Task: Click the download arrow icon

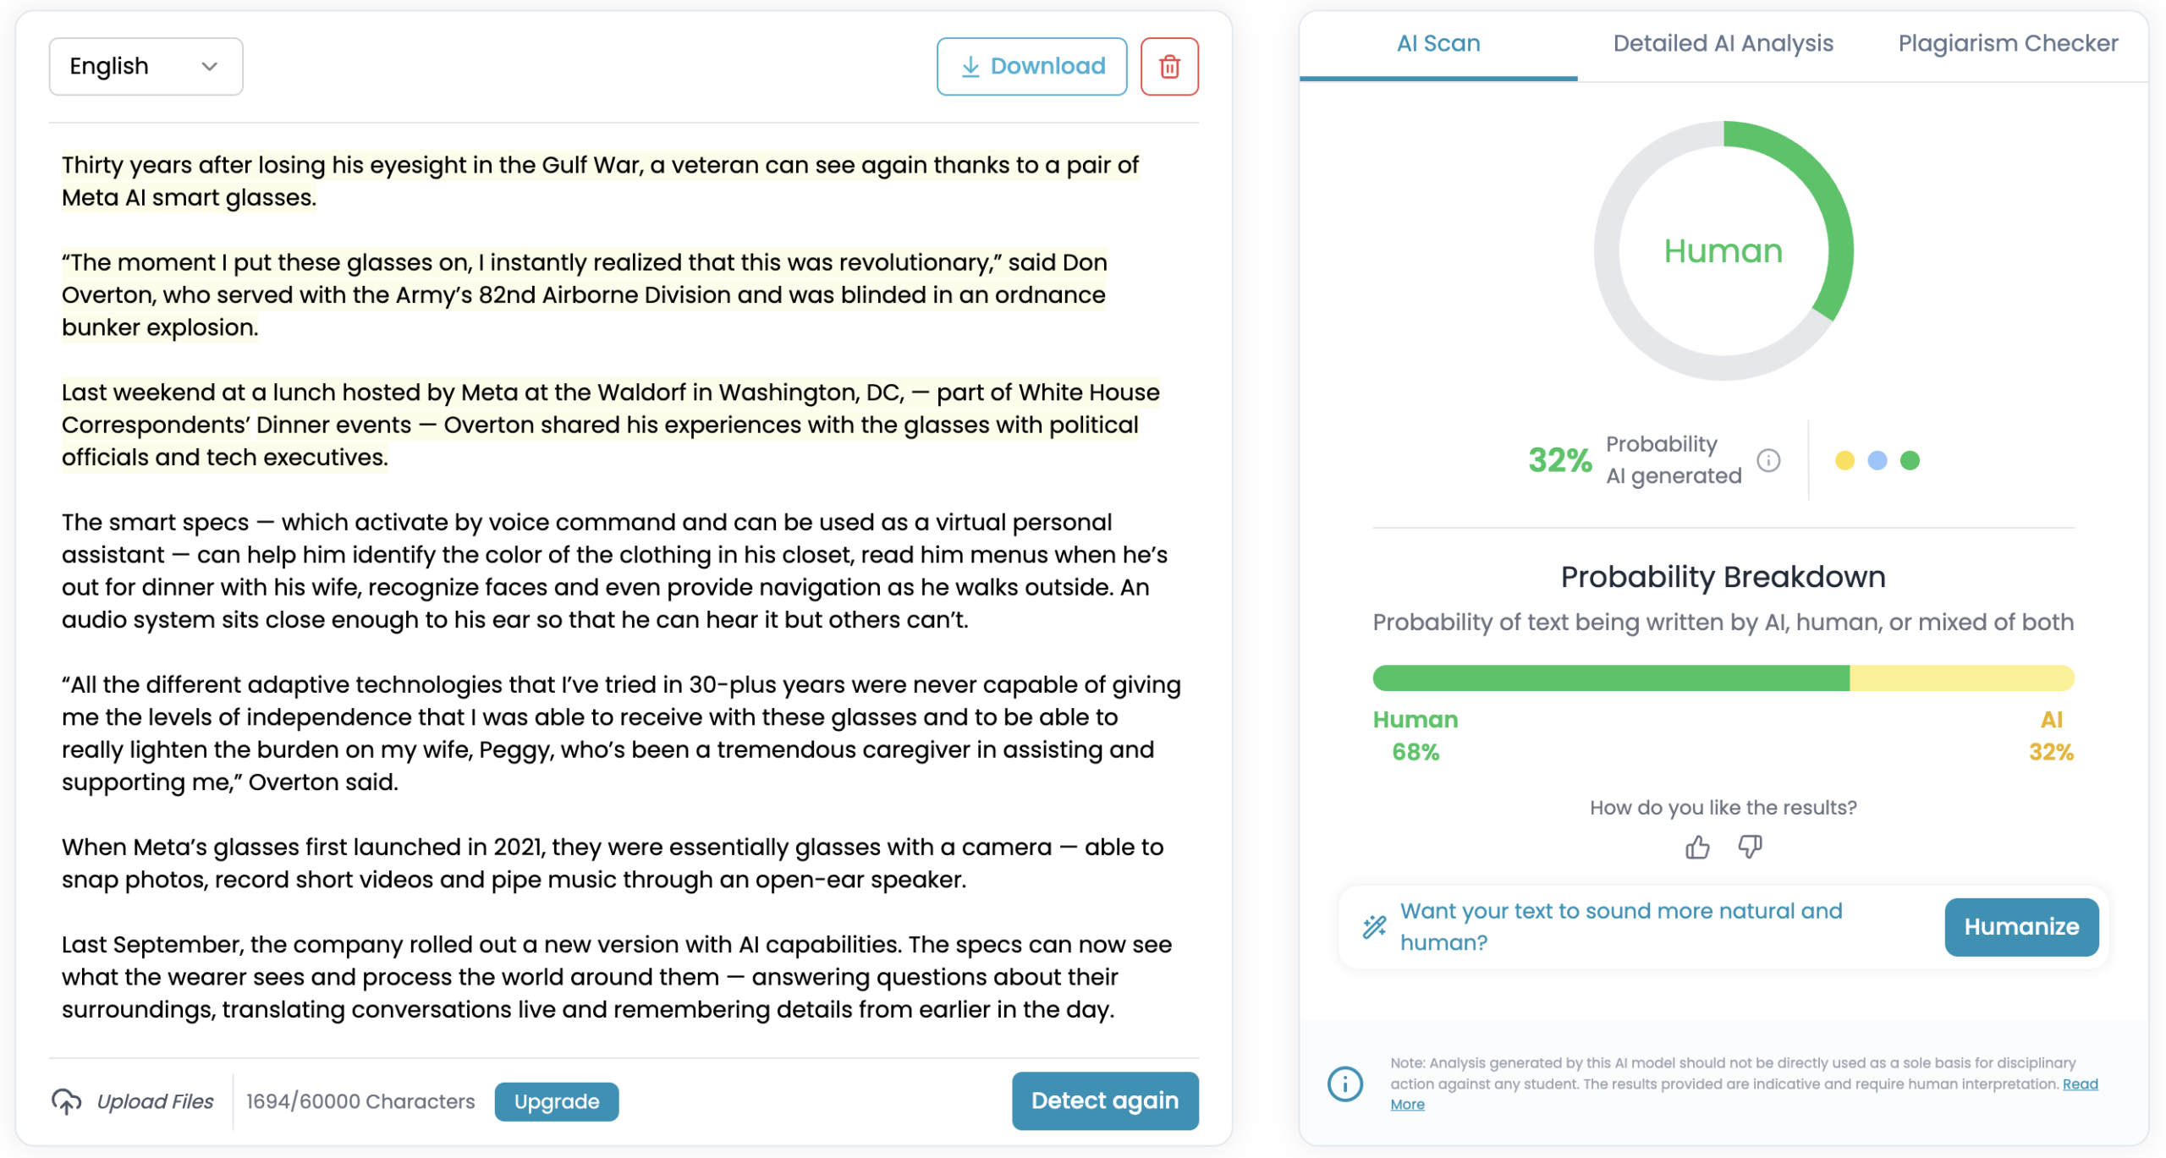Action: tap(970, 66)
